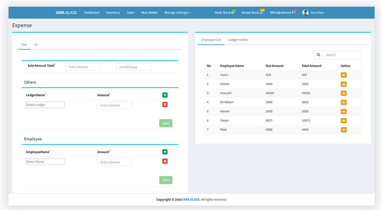Save the Others ledger expense
The width and height of the screenshot is (382, 210).
166,123
